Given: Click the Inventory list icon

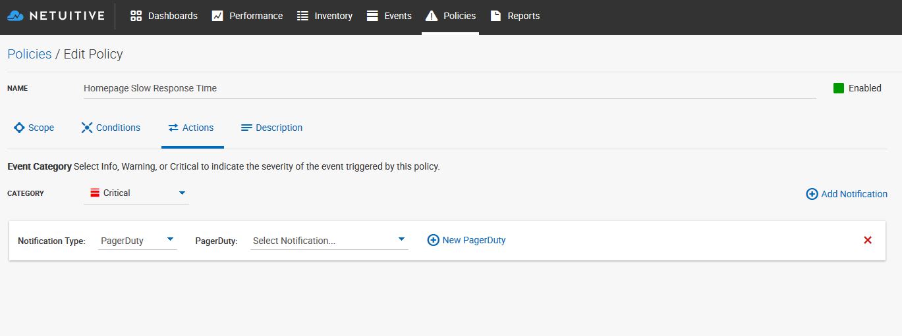Looking at the screenshot, I should point(303,16).
